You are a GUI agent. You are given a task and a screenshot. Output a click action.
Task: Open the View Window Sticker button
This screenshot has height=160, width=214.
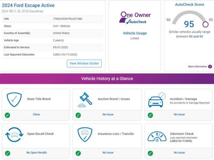pyautogui.click(x=84, y=63)
